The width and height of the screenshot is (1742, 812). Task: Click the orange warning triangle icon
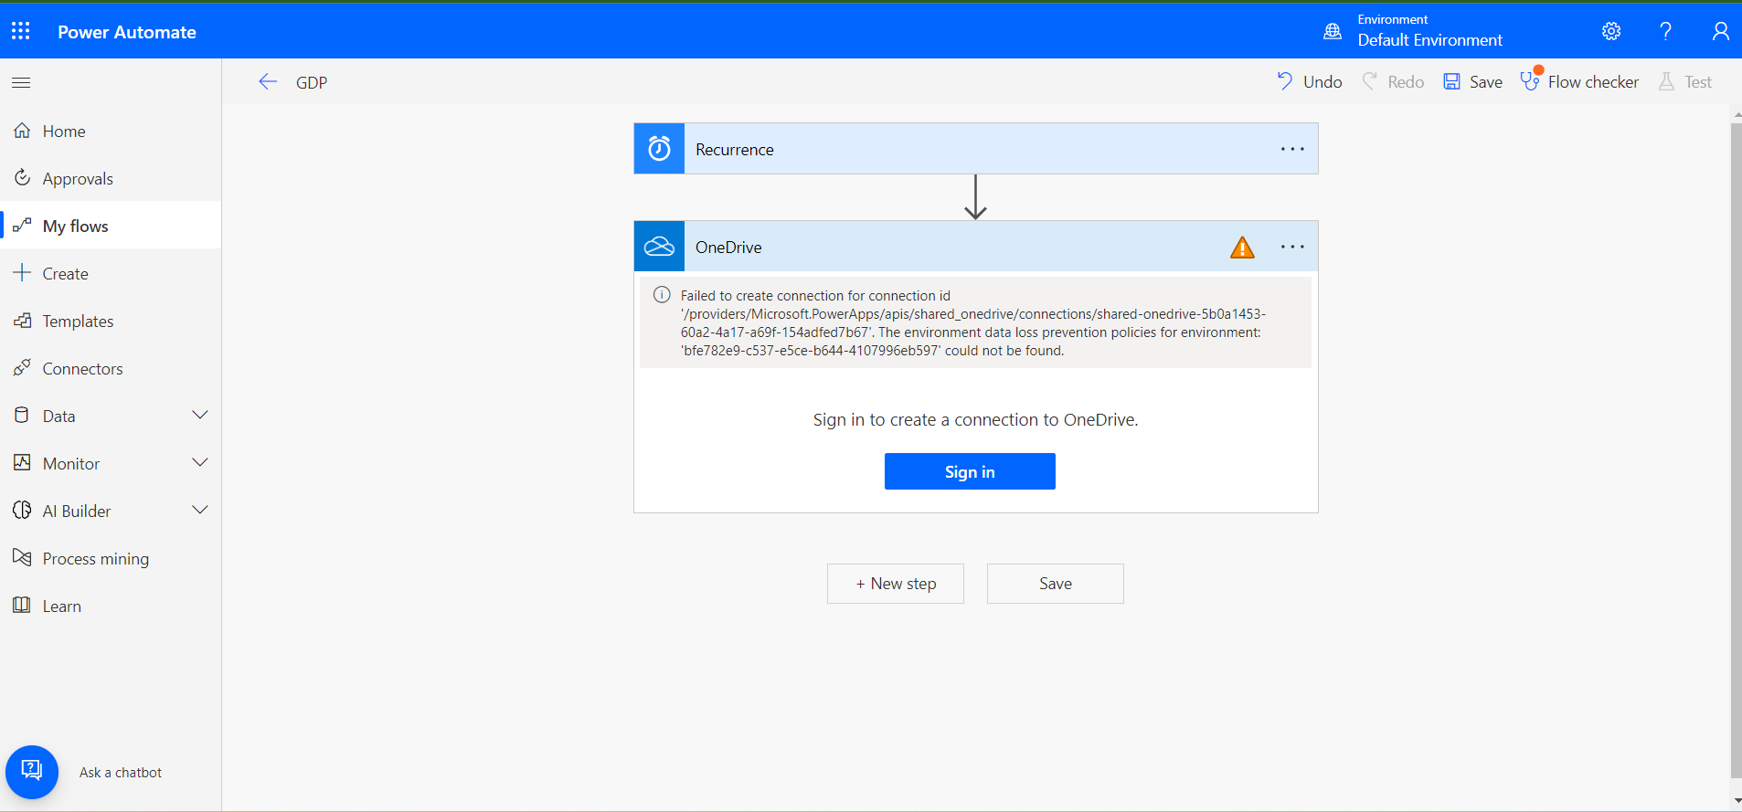pyautogui.click(x=1242, y=248)
